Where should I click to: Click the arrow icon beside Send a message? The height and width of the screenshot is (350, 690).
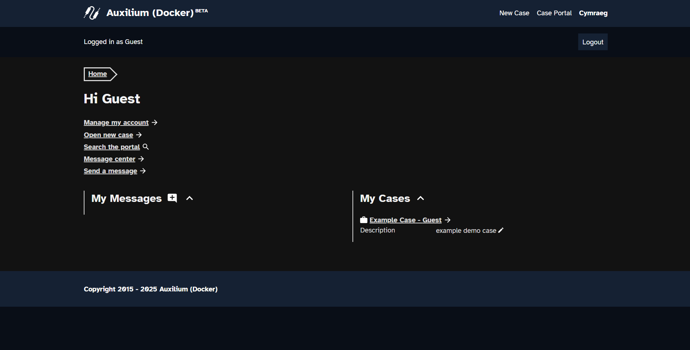[x=143, y=171]
